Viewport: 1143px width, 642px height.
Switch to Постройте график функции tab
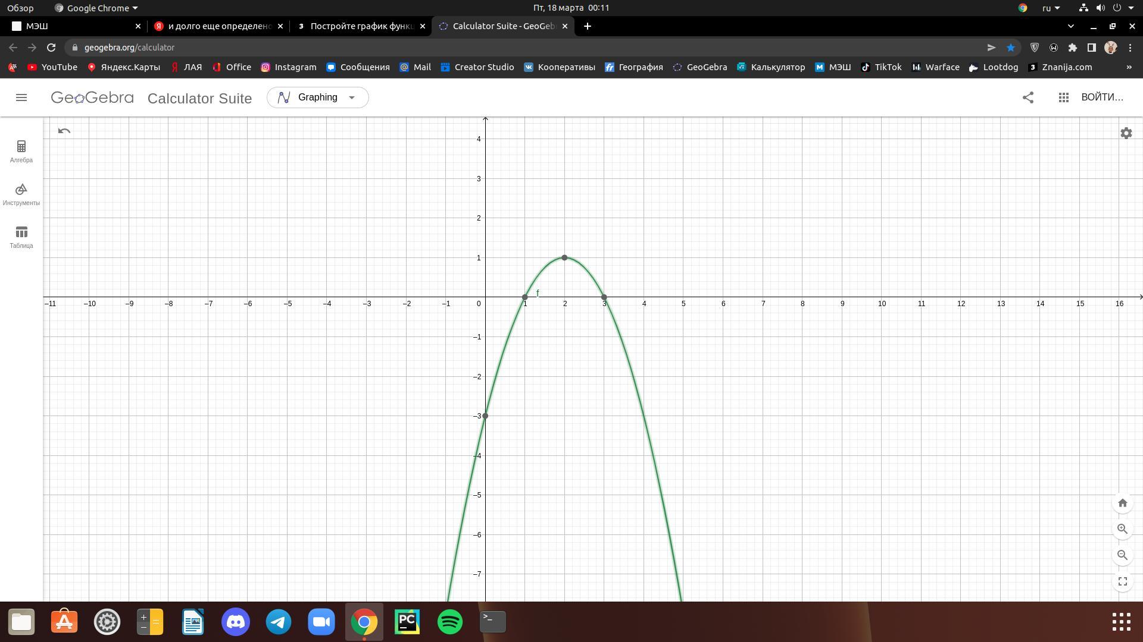[x=360, y=26]
